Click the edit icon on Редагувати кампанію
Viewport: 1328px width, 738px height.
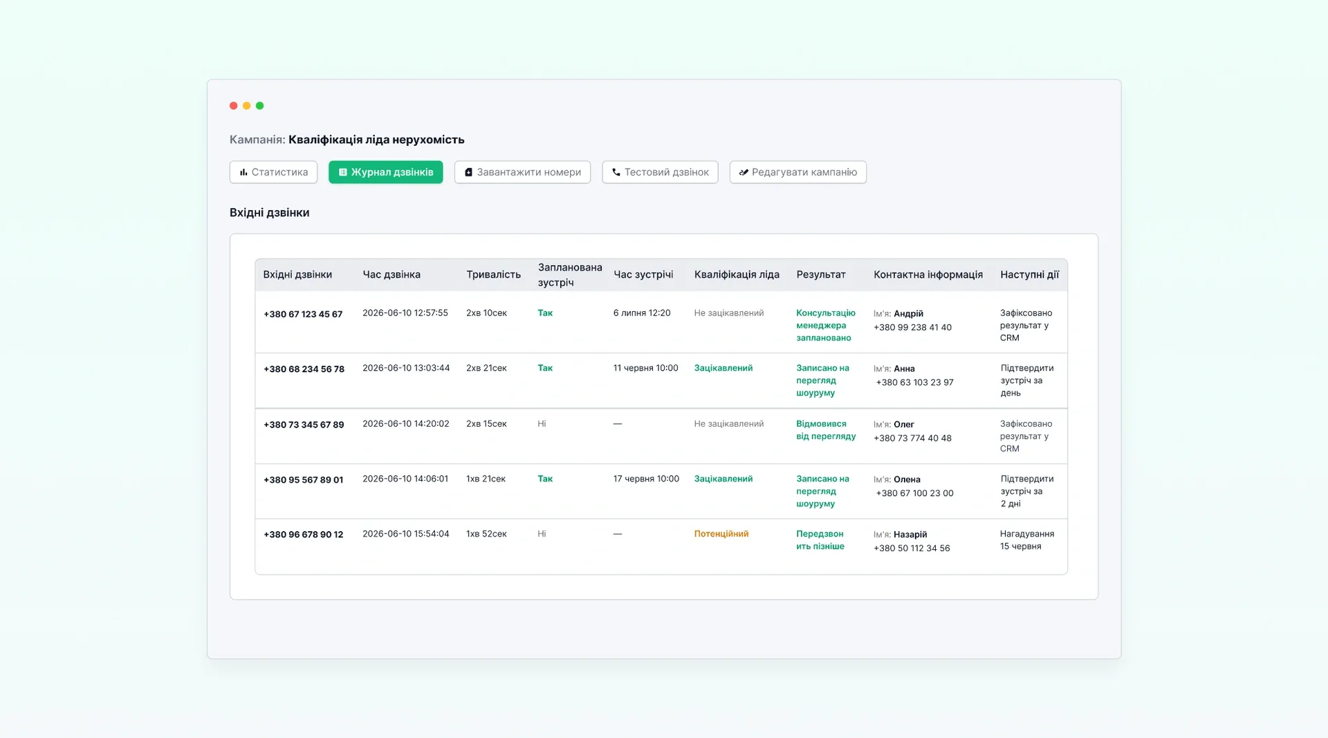(x=744, y=172)
